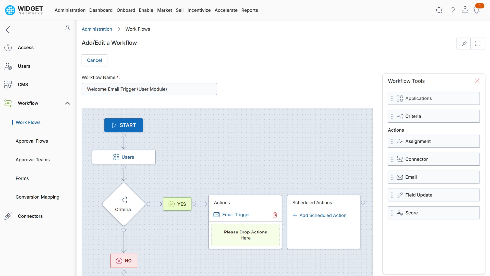
Task: Click the pin icon on the sidebar
Action: (68, 29)
